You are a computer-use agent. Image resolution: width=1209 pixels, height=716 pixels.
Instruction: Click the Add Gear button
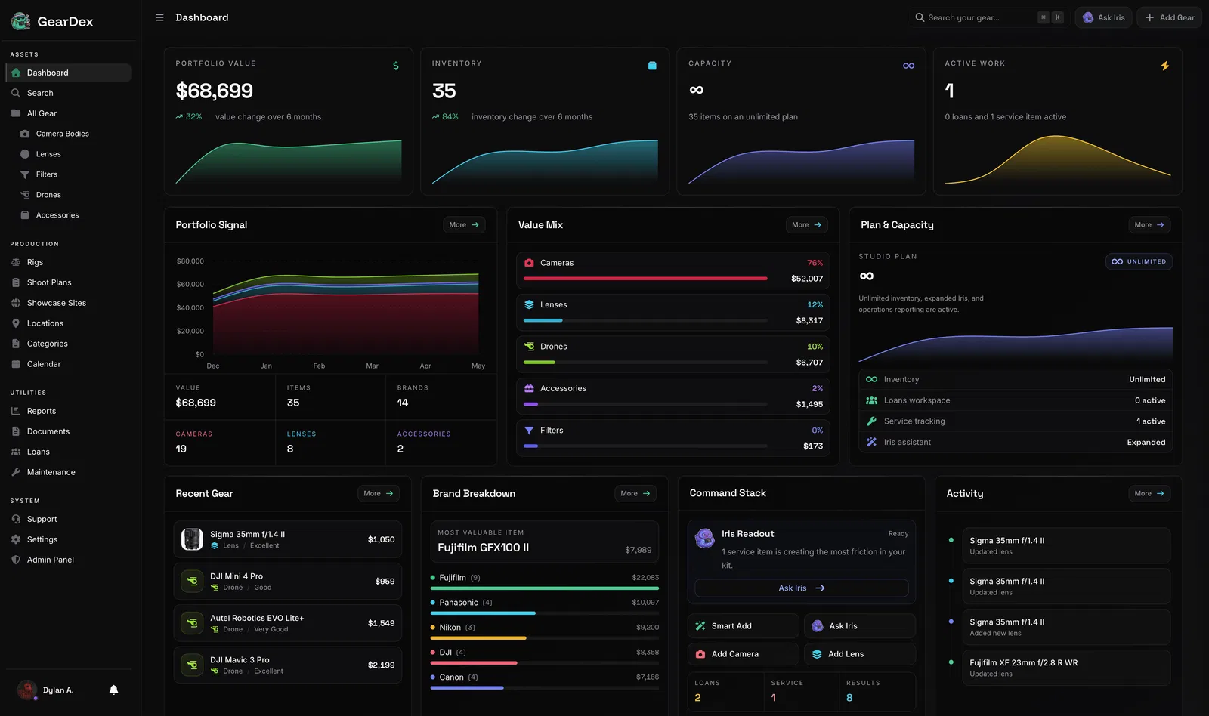pos(1170,17)
